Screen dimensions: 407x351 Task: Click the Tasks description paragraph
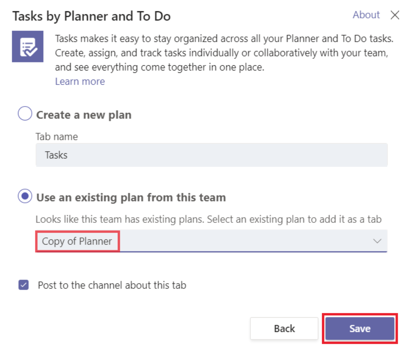click(224, 53)
